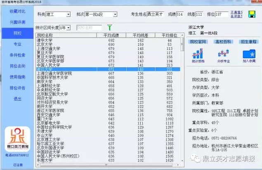This screenshot has height=170, width=262.
Task: Open 排位评估 in sidebar
Action: pos(17,88)
